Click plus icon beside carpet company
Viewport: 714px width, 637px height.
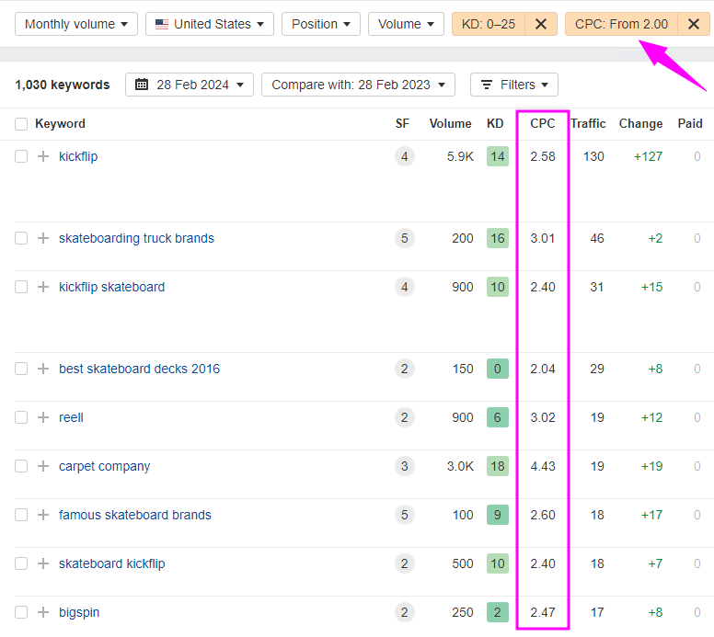pos(42,466)
